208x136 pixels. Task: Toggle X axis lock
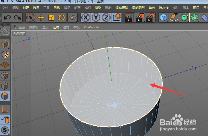86,17
